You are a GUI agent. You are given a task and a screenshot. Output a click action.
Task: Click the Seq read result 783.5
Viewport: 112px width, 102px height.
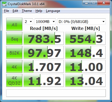coord(44,38)
